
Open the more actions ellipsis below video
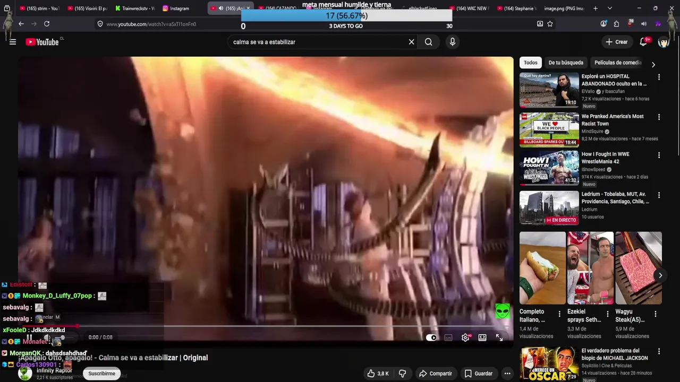click(507, 374)
